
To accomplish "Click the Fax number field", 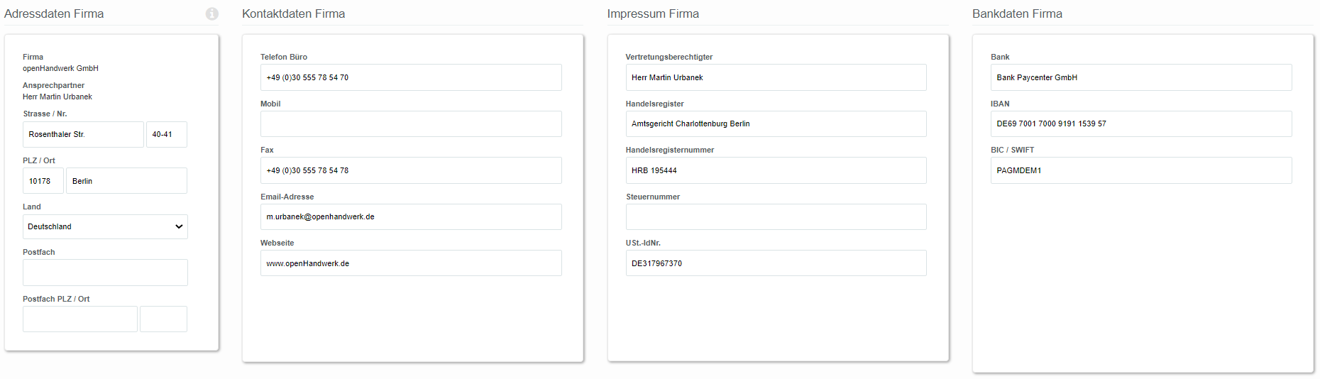I will (411, 170).
